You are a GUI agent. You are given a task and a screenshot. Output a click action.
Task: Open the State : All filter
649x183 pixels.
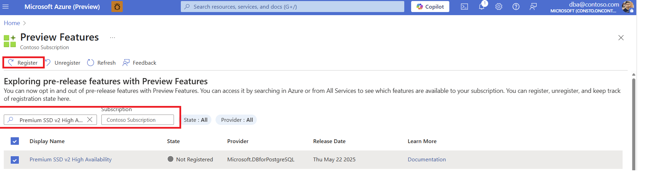[x=196, y=120]
